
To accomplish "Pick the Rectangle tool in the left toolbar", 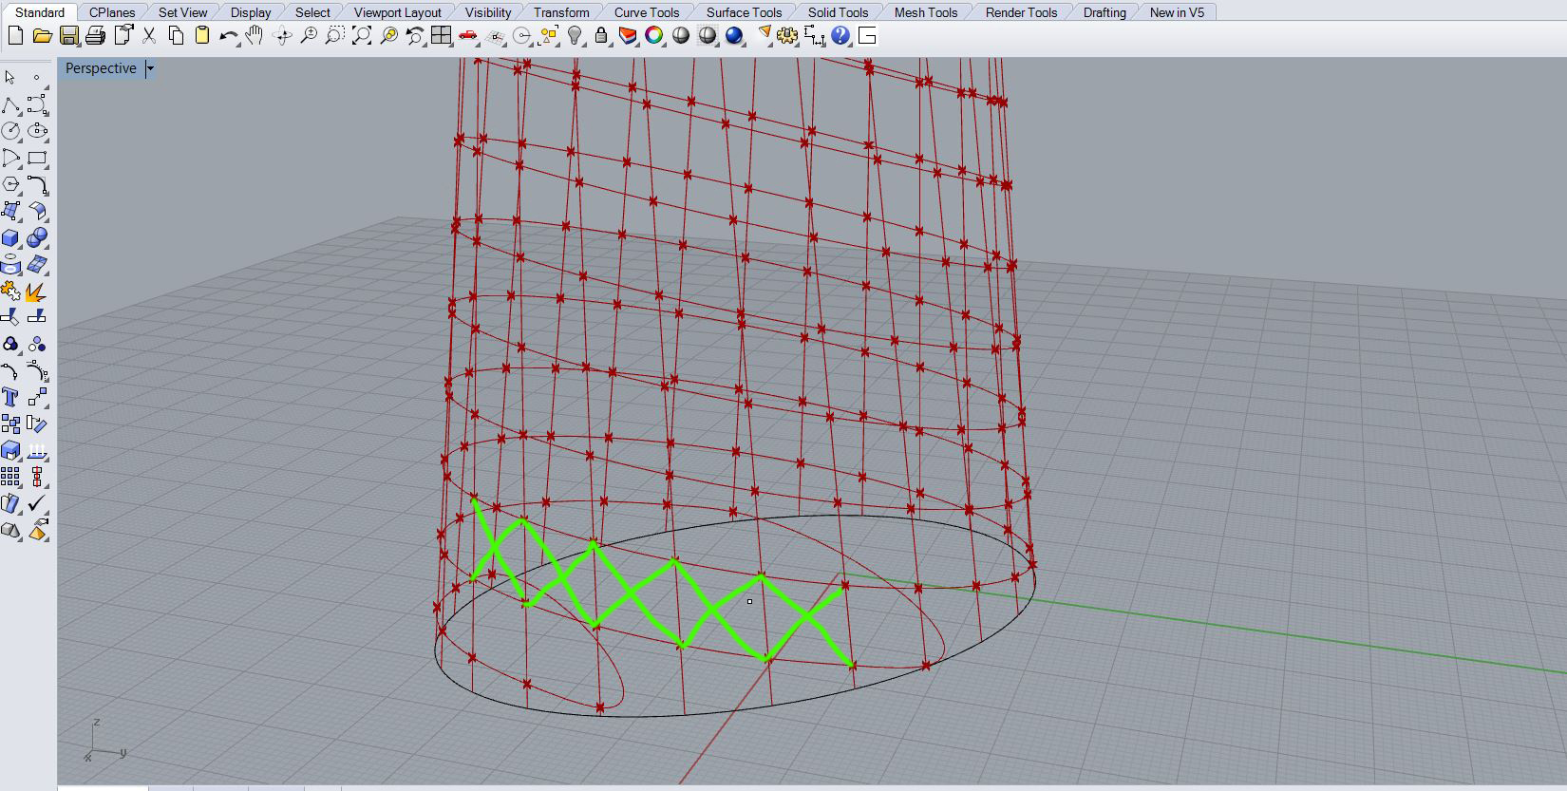I will click(x=37, y=158).
